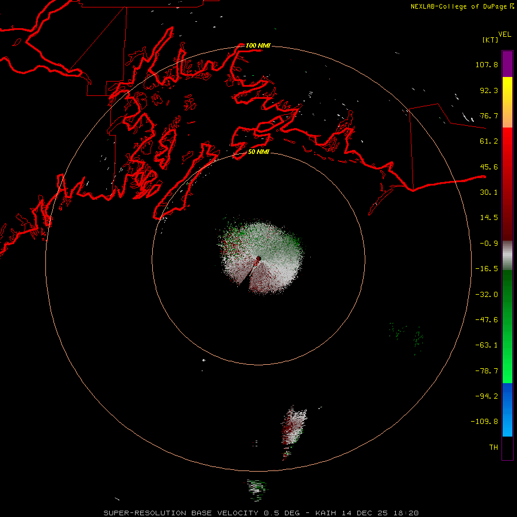The width and height of the screenshot is (517, 517).
Task: Click the 61.2 velocity scale value
Action: [489, 141]
